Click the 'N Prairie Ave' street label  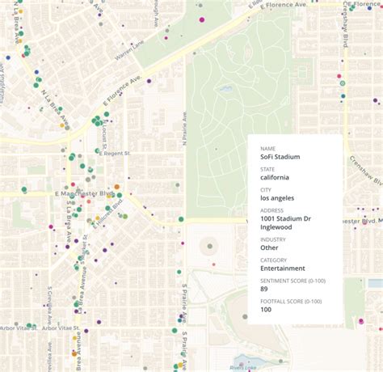click(184, 129)
